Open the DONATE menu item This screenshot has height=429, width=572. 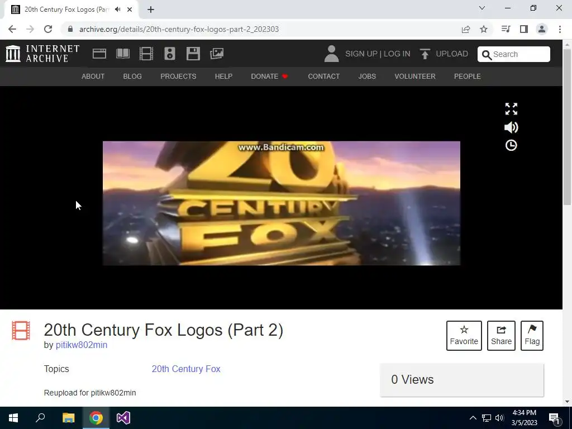[x=270, y=76]
